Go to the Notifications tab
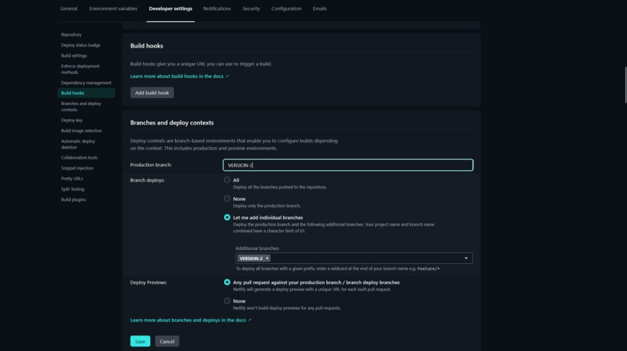 coord(217,9)
